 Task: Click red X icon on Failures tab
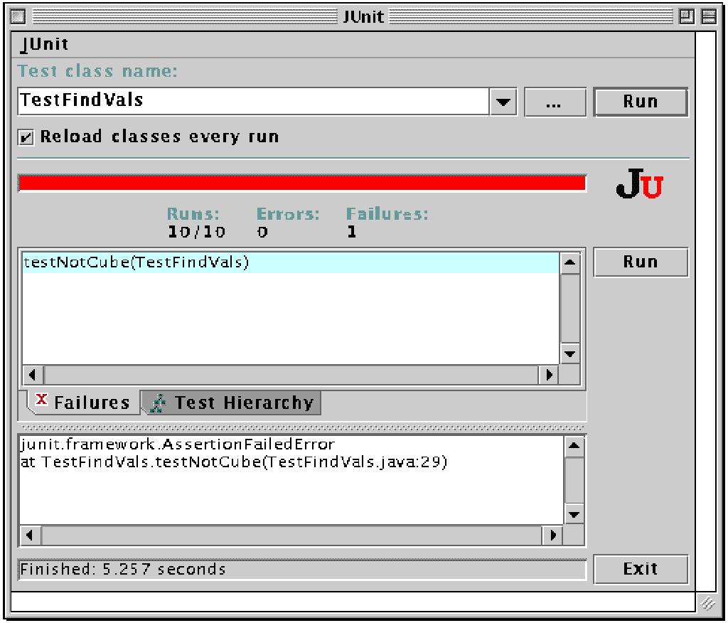tap(41, 398)
